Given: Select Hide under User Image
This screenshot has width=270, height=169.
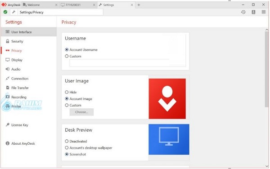Looking at the screenshot, I should [67, 92].
